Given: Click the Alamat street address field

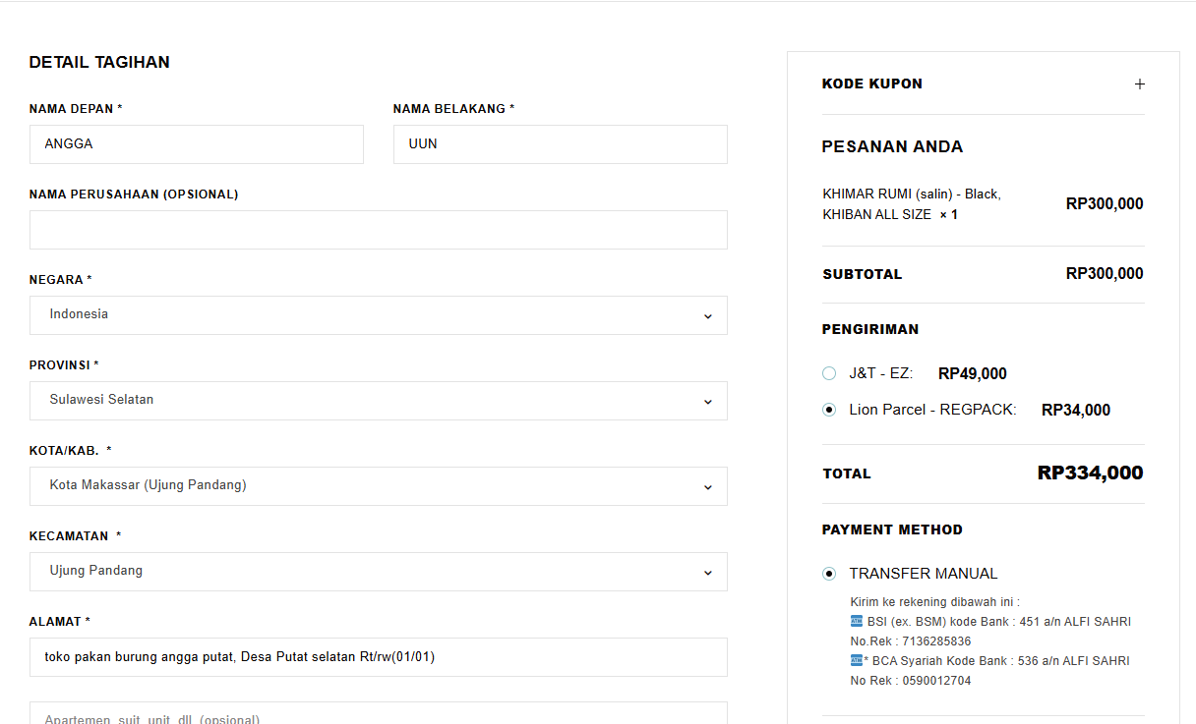Looking at the screenshot, I should coord(378,657).
